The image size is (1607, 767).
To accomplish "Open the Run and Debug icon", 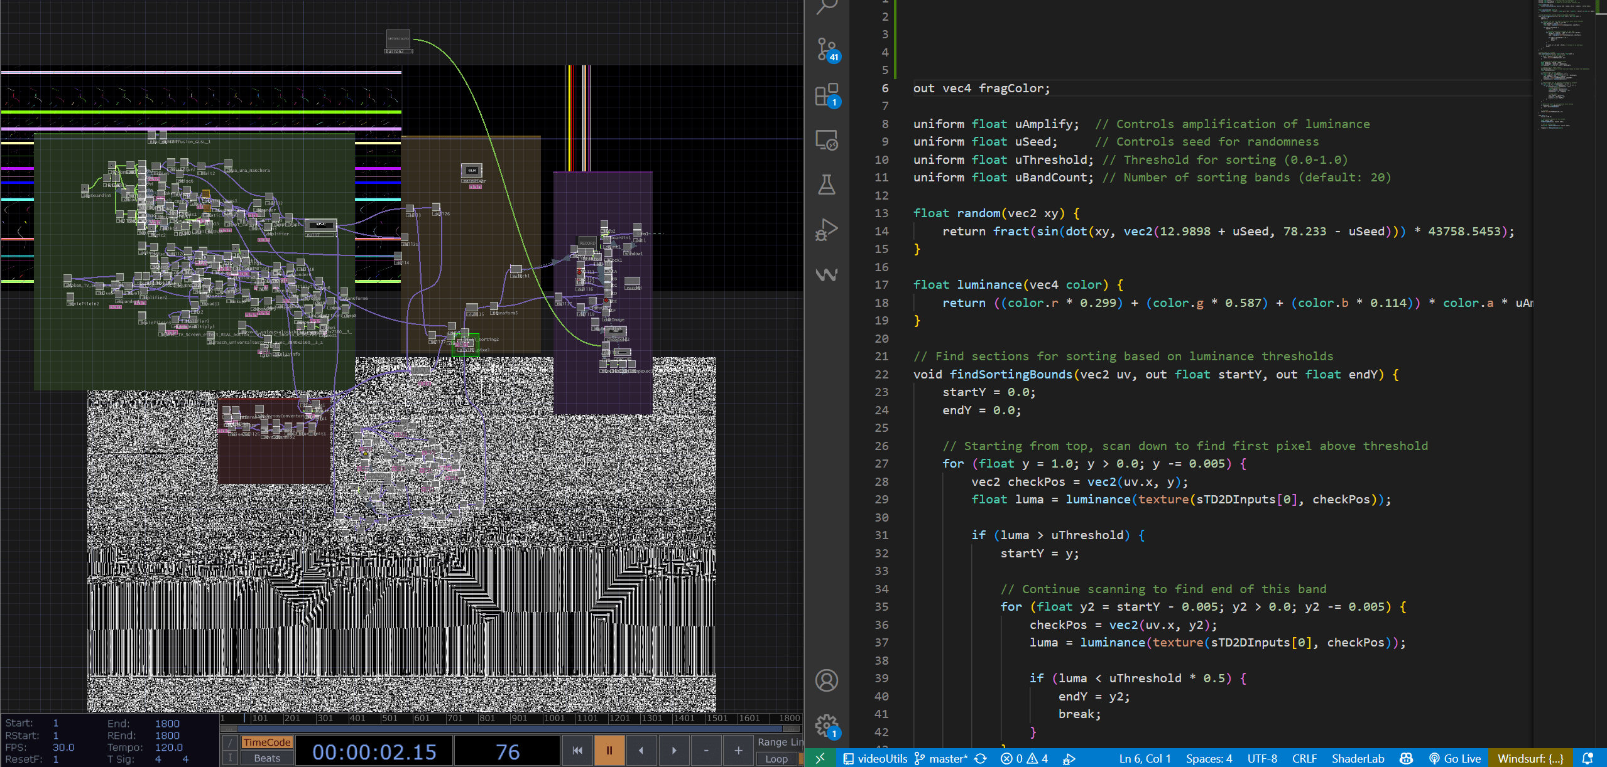I will click(x=827, y=230).
